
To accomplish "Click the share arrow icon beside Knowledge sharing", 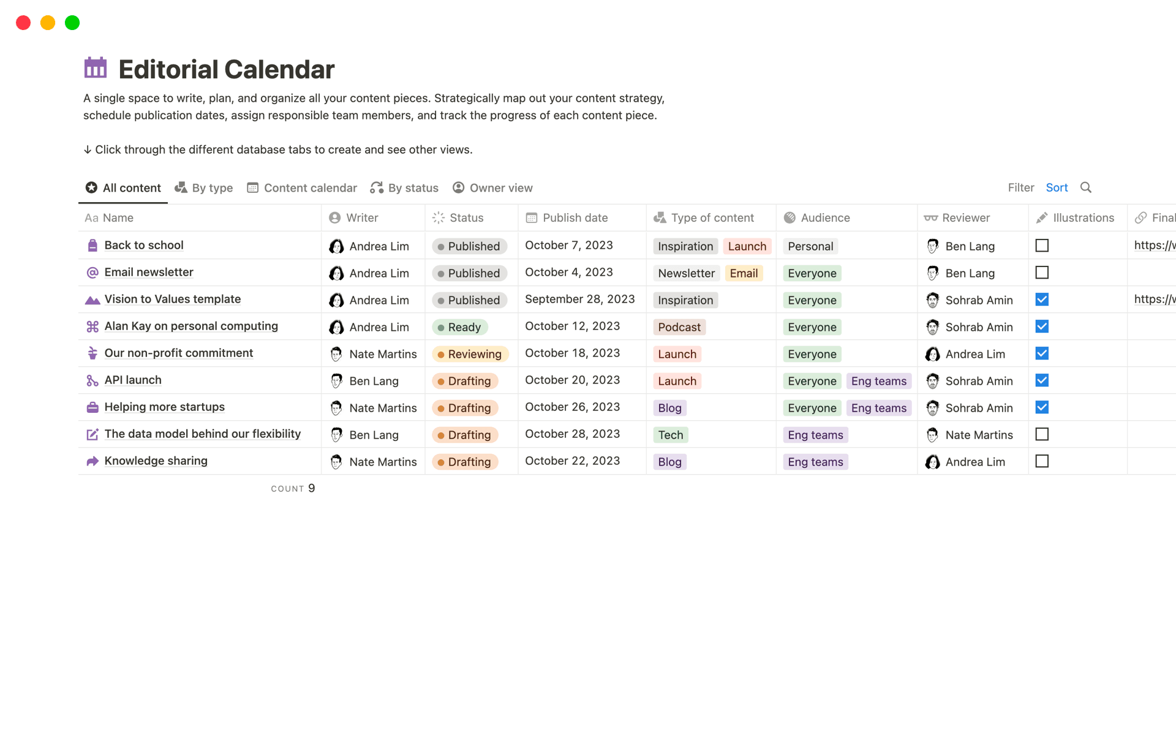I will 92,461.
